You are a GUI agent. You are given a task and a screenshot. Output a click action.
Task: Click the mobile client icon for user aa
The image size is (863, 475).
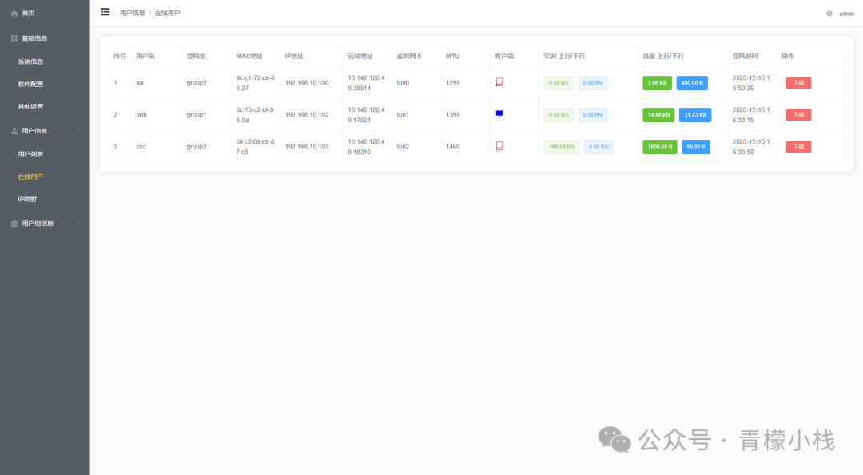click(x=499, y=82)
